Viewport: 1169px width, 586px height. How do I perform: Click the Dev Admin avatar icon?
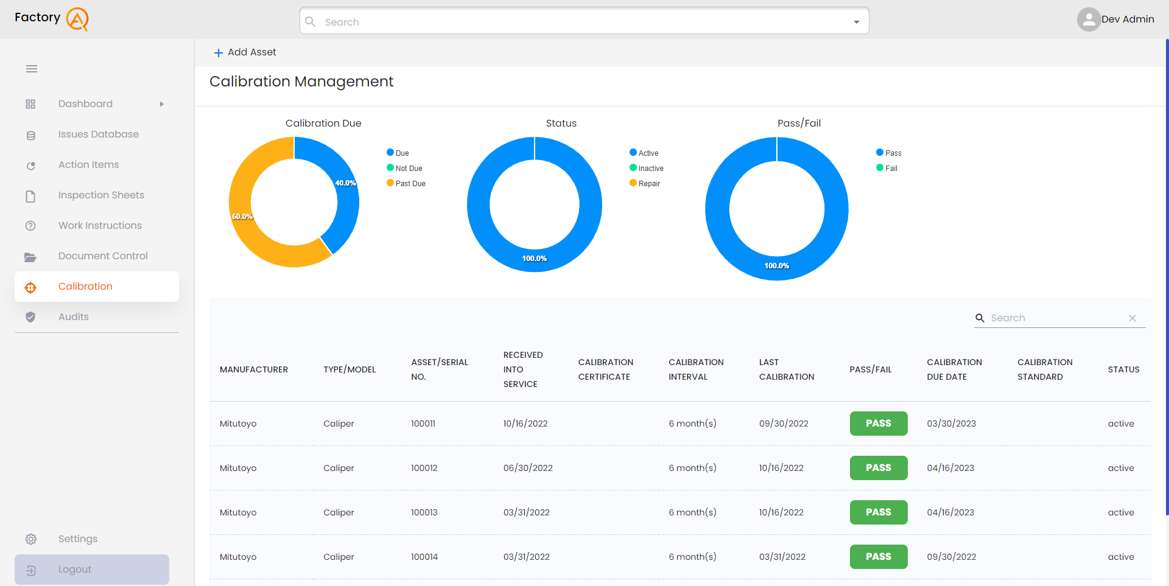(1089, 19)
